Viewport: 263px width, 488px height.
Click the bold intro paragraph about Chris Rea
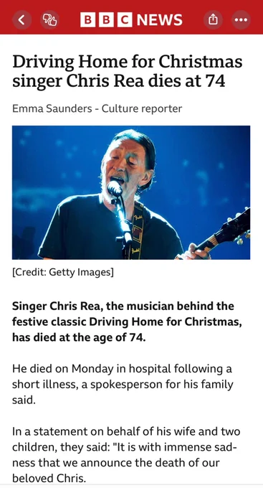(x=127, y=322)
